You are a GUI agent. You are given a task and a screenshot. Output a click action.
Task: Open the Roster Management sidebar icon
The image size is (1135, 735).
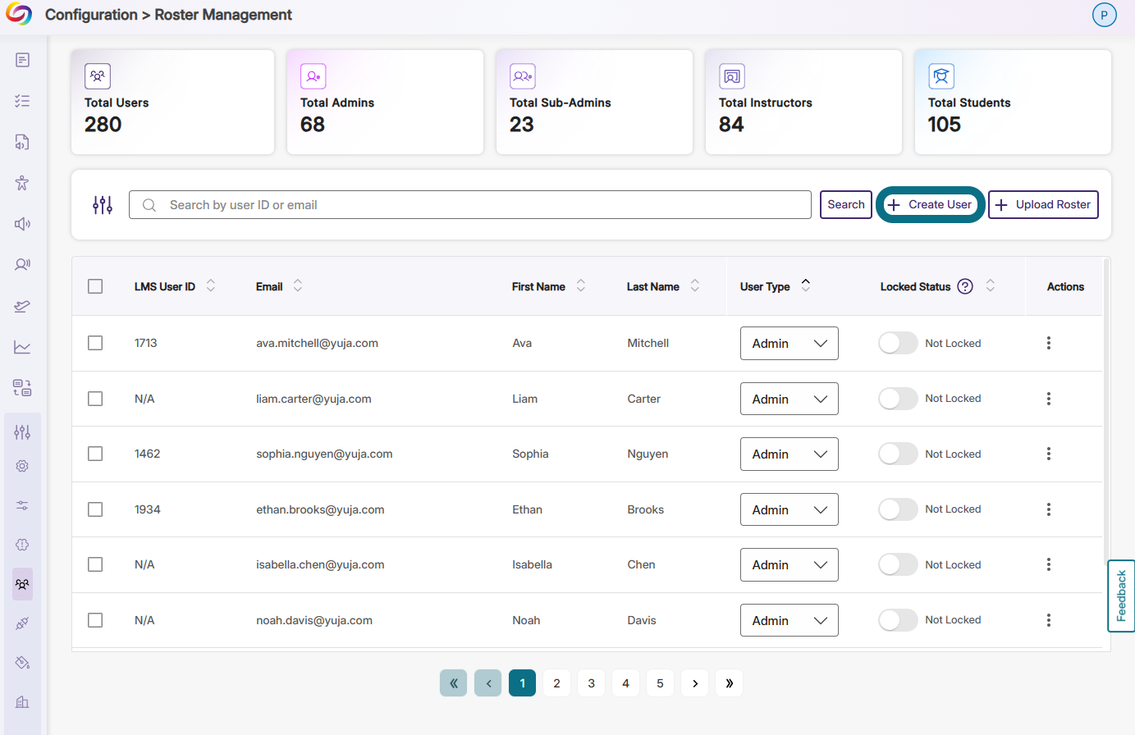pyautogui.click(x=22, y=585)
